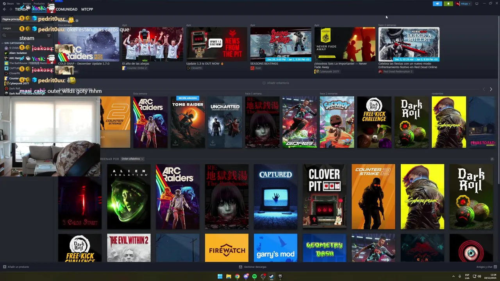Expand the mtcpp account dropdown

463,4
